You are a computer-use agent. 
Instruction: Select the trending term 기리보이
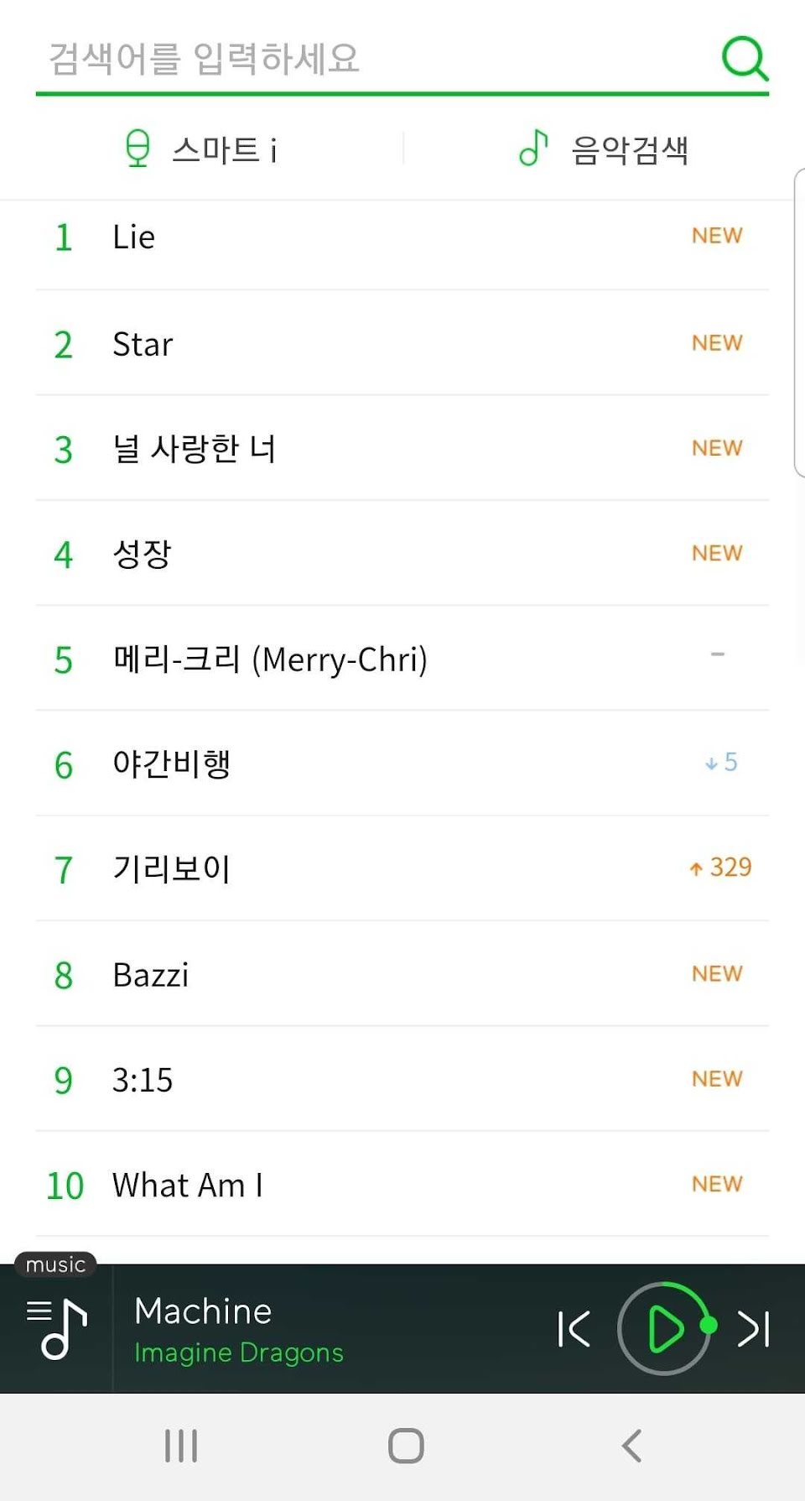click(x=172, y=868)
